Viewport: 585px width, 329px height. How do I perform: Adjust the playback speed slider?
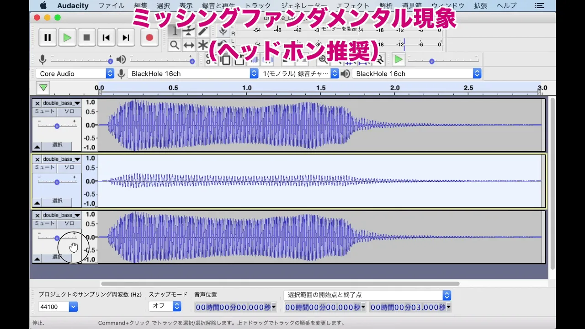442,60
